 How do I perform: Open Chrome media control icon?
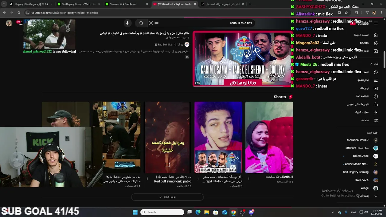(367, 13)
